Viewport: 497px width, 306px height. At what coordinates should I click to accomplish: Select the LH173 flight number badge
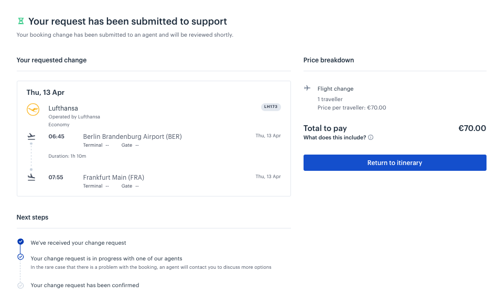click(271, 107)
